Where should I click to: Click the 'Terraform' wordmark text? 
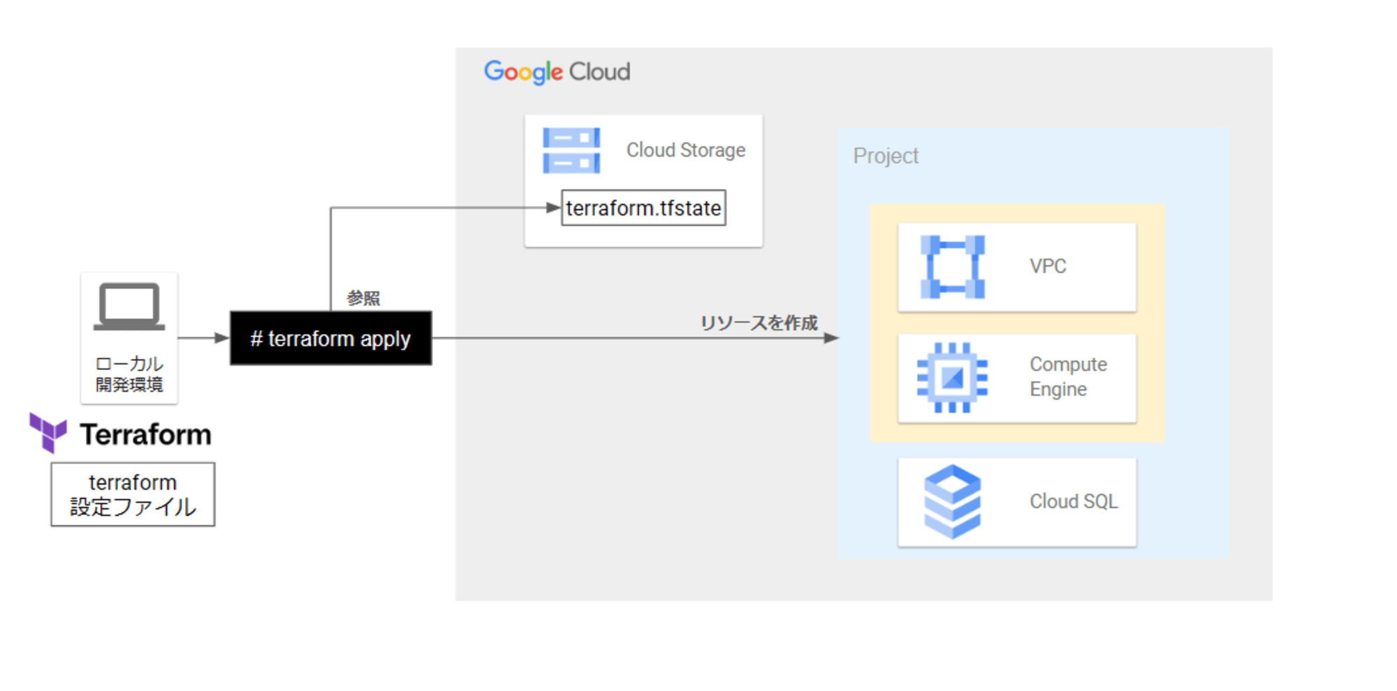145,434
